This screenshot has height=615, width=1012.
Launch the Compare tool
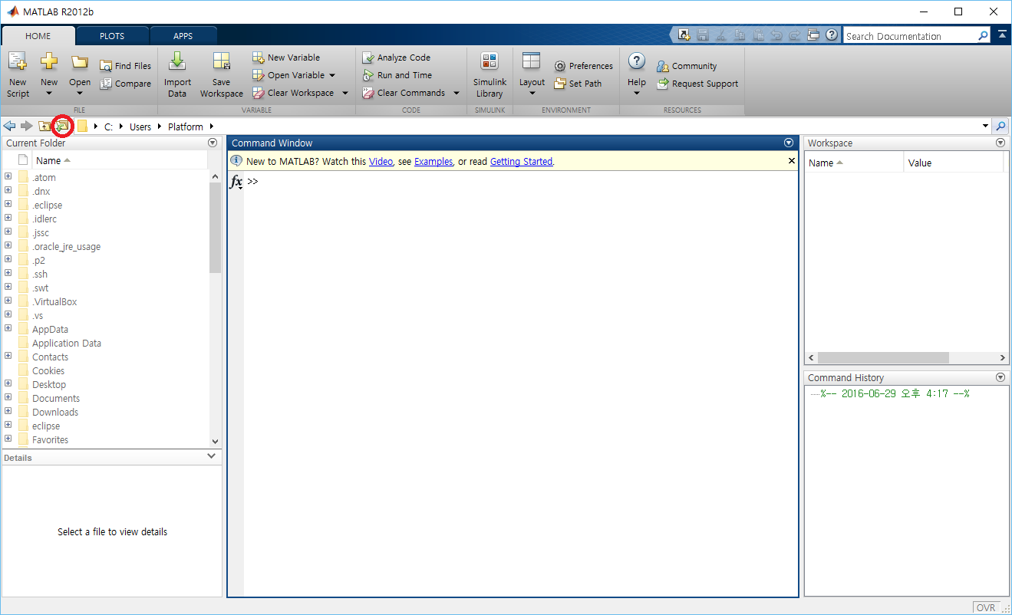(x=126, y=84)
